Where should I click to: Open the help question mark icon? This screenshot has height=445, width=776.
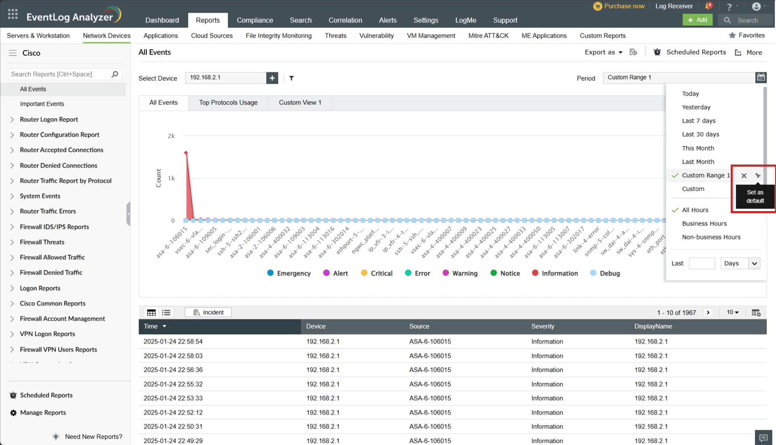click(x=729, y=7)
